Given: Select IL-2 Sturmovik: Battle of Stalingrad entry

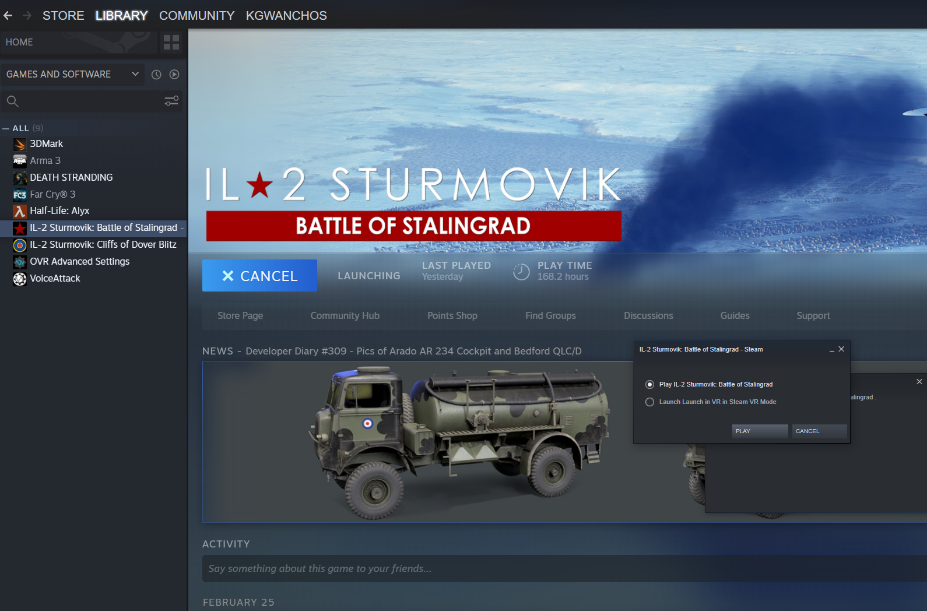Looking at the screenshot, I should [x=93, y=228].
